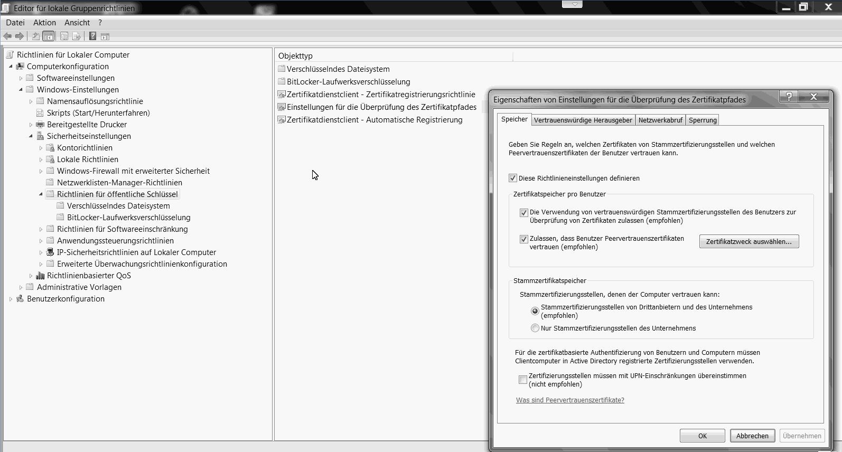Select 'Nur Stammzertifizierungsstellen des Unternehmens' radio
Viewport: 842px width, 452px height.
pyautogui.click(x=535, y=328)
